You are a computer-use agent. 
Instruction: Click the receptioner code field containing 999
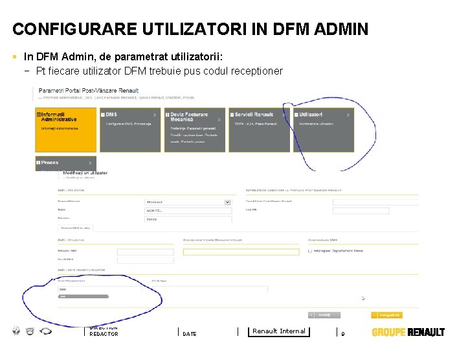(100, 289)
